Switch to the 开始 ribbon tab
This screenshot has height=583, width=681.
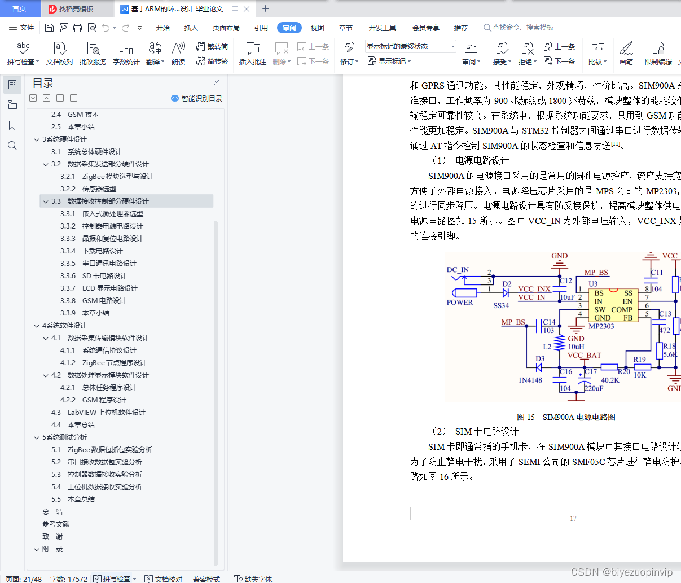(163, 28)
